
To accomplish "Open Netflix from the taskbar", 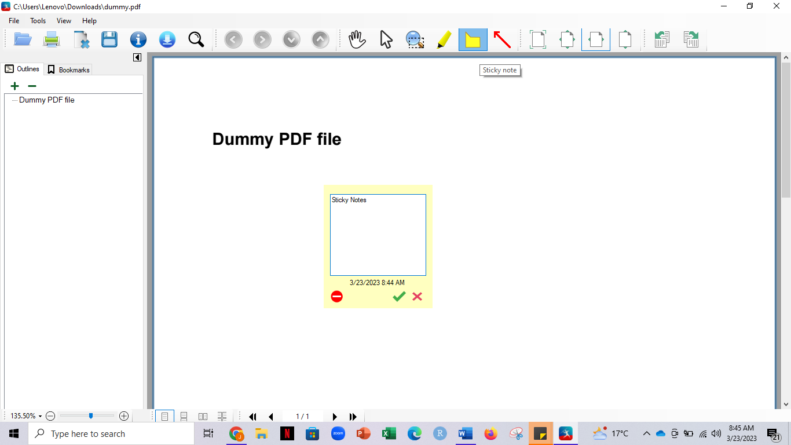I will click(287, 433).
